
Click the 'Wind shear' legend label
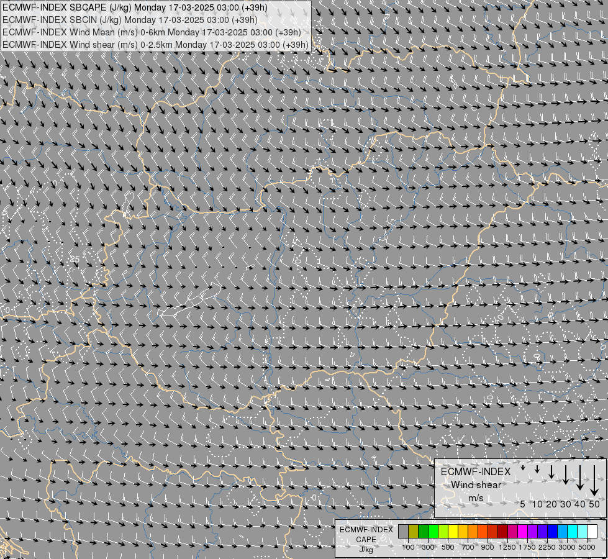click(x=476, y=485)
